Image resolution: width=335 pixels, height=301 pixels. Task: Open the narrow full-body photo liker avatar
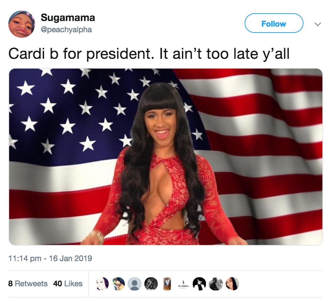pyautogui.click(x=167, y=284)
